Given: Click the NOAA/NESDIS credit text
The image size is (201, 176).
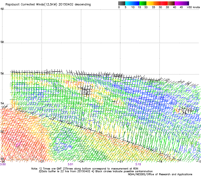Looking at the screenshot, I should [160, 174].
